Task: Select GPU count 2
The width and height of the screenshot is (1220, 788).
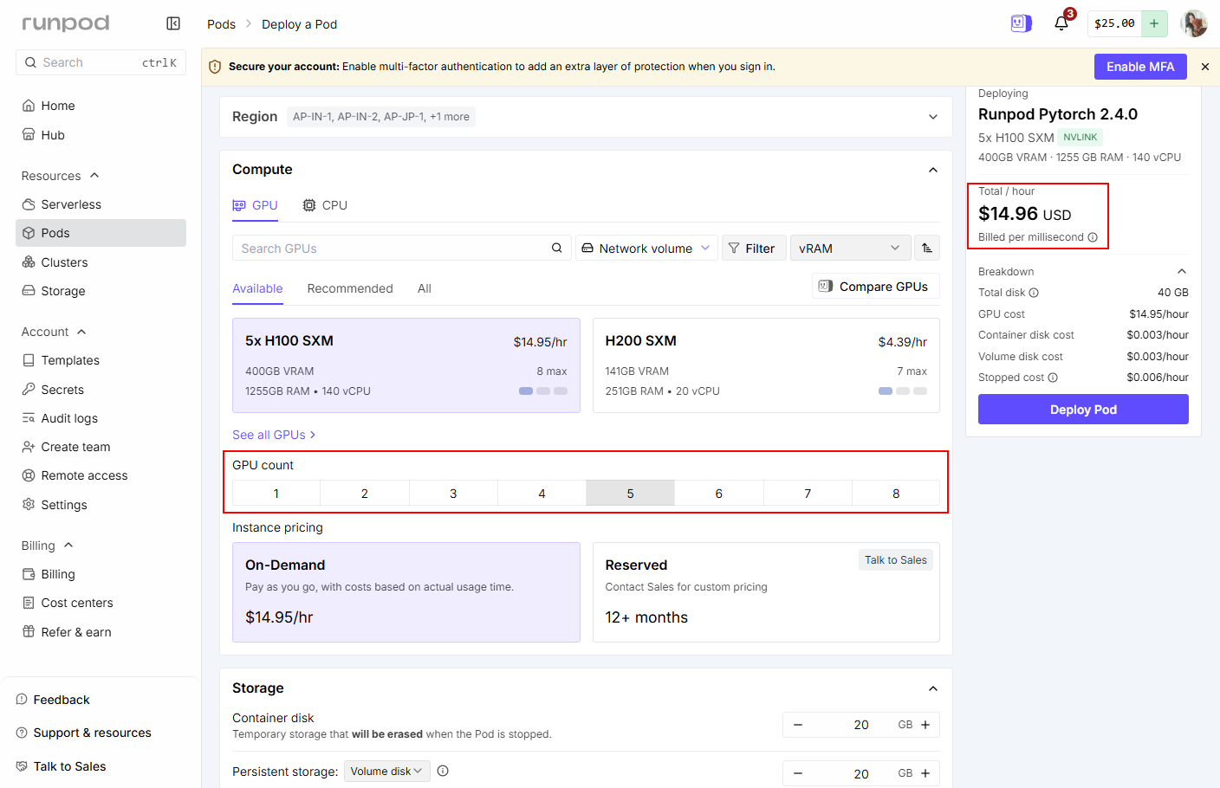Action: coord(365,493)
